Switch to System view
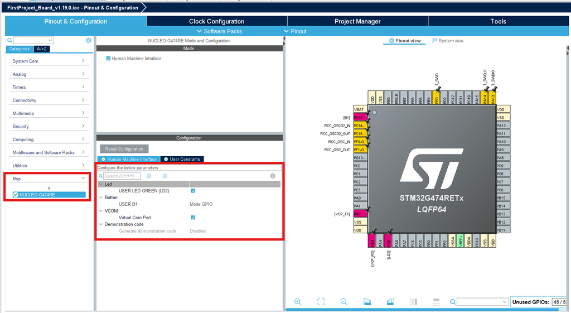Image resolution: width=571 pixels, height=313 pixels. click(448, 41)
